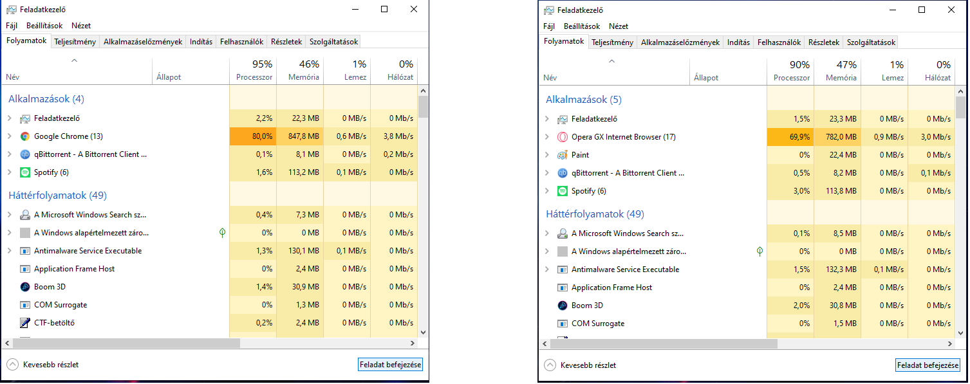This screenshot has height=384, width=970.
Task: Click the green leaf status icon in the Chrome window
Action: [222, 233]
